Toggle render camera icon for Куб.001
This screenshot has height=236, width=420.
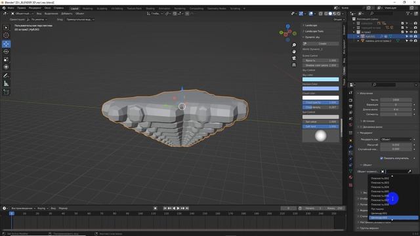415,37
